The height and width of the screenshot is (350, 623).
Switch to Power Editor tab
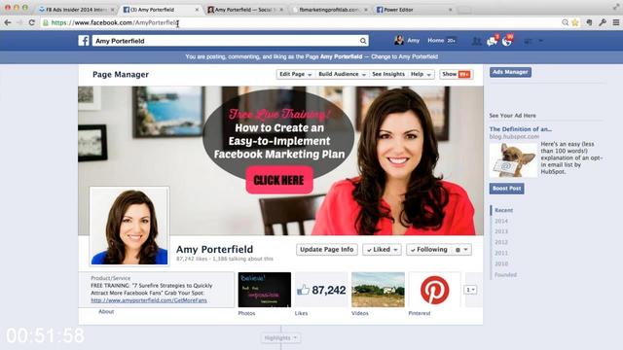tap(414, 9)
